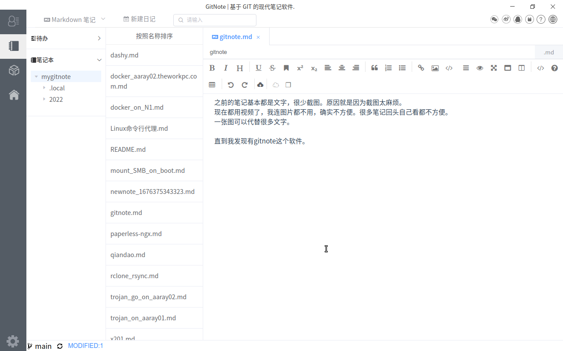The image size is (563, 351).
Task: Insert inline code beside the image icon
Action: [449, 68]
